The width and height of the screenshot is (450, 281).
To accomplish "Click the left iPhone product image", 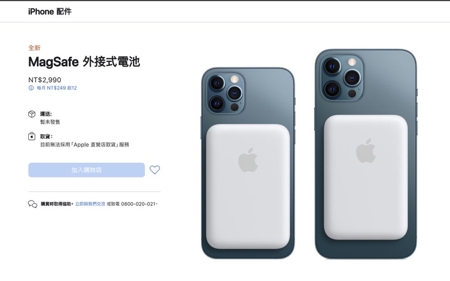I will pos(248,163).
